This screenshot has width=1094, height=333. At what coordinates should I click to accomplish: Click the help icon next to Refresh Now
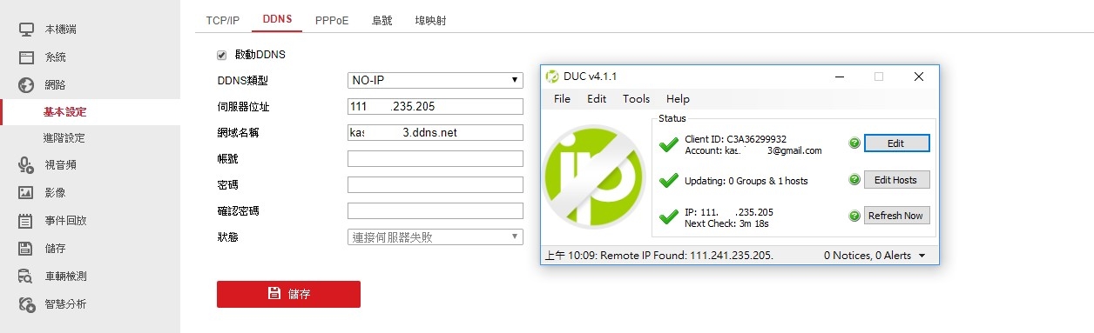click(x=854, y=216)
